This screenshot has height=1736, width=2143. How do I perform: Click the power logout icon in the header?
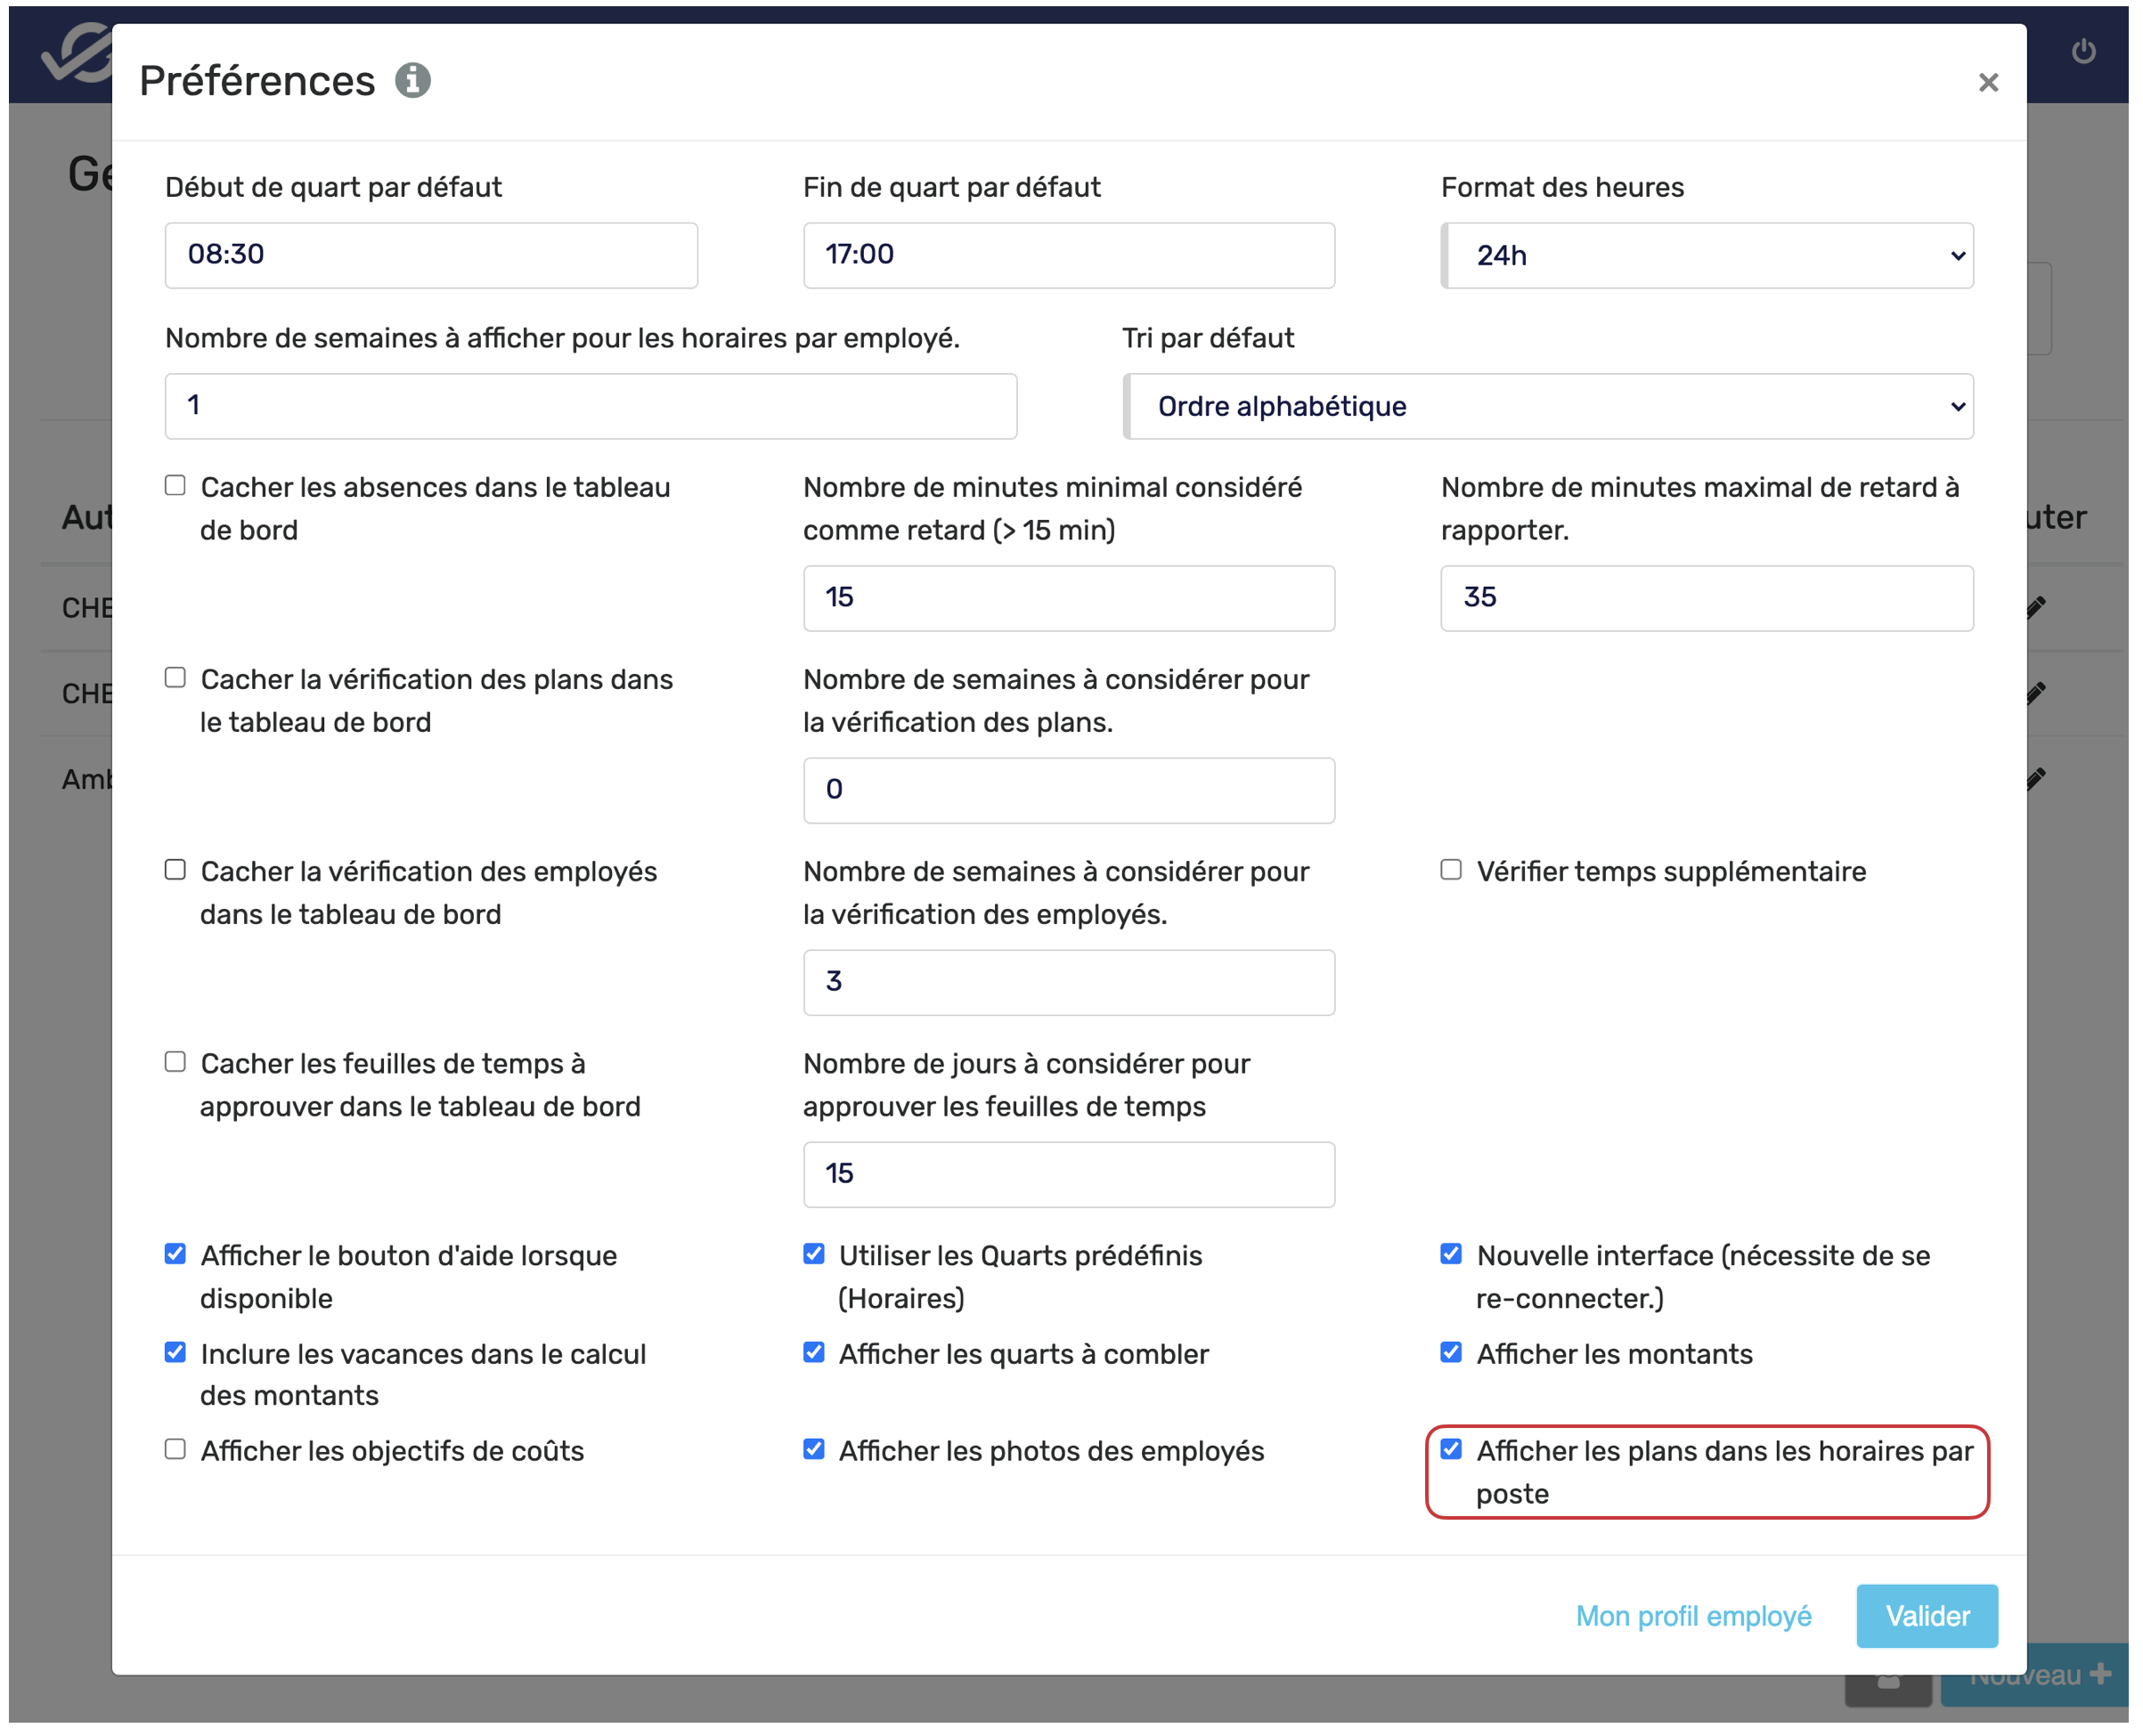click(x=2083, y=51)
